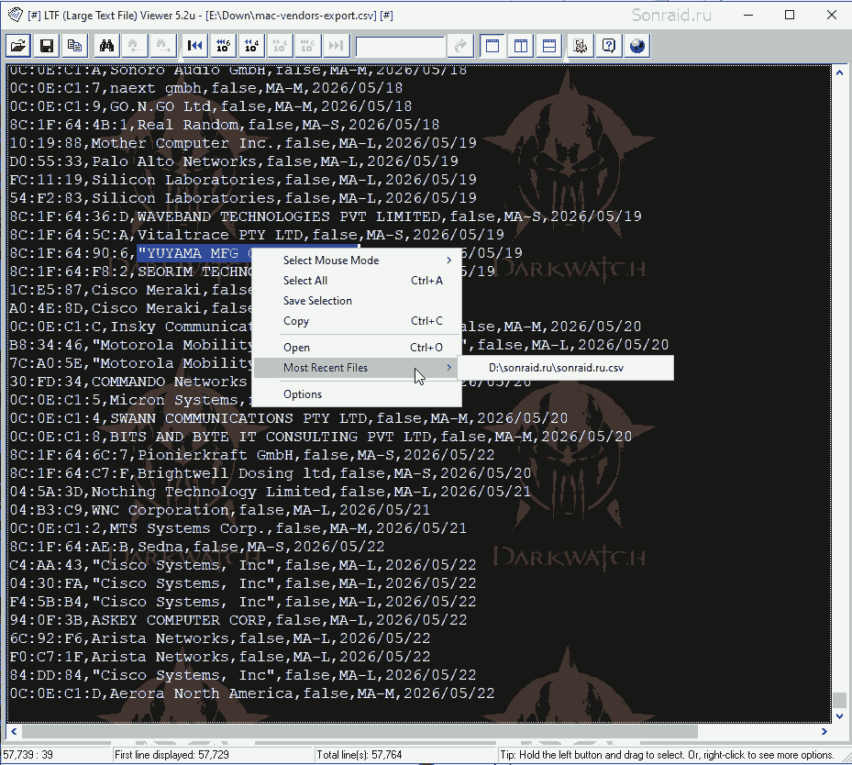Click the Aerora North America line

coord(252,693)
